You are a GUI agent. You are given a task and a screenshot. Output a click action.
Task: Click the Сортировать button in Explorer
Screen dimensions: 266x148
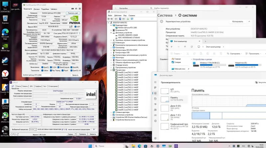coord(234,53)
